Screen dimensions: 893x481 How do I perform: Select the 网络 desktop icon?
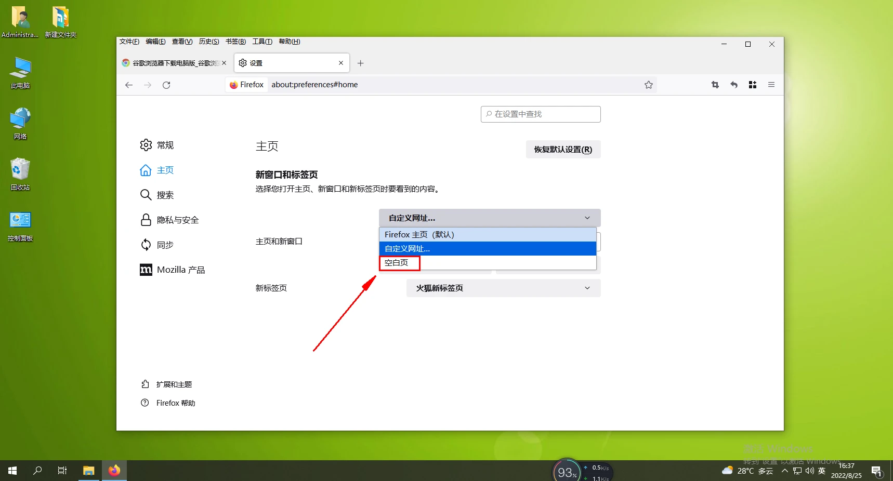20,124
